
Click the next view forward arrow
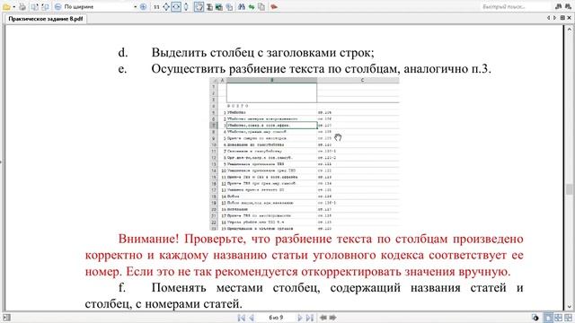tap(332, 318)
